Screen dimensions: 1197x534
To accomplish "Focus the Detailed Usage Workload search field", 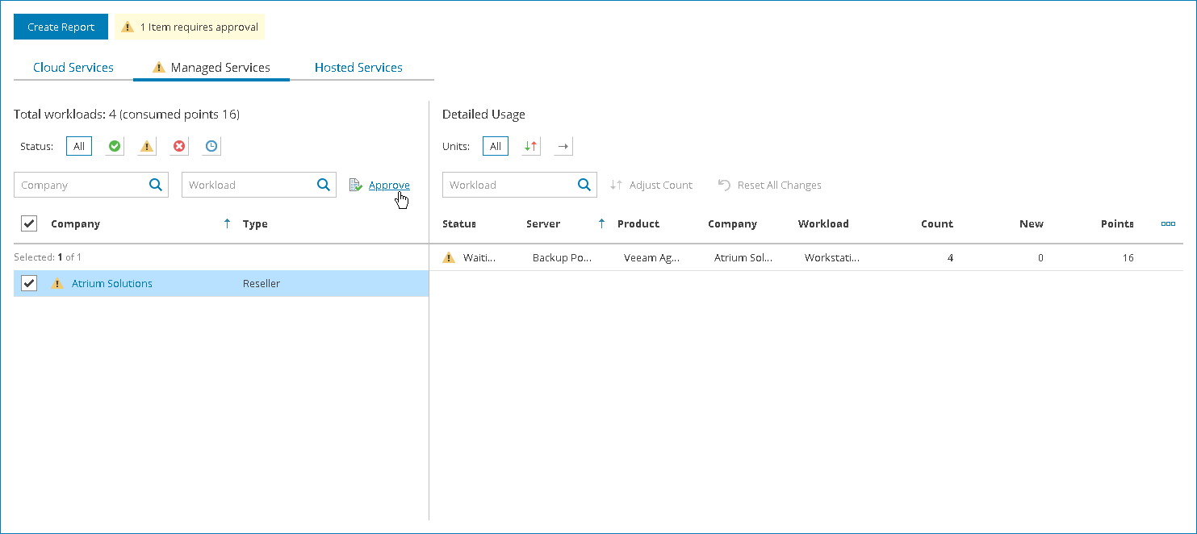I will [x=510, y=185].
